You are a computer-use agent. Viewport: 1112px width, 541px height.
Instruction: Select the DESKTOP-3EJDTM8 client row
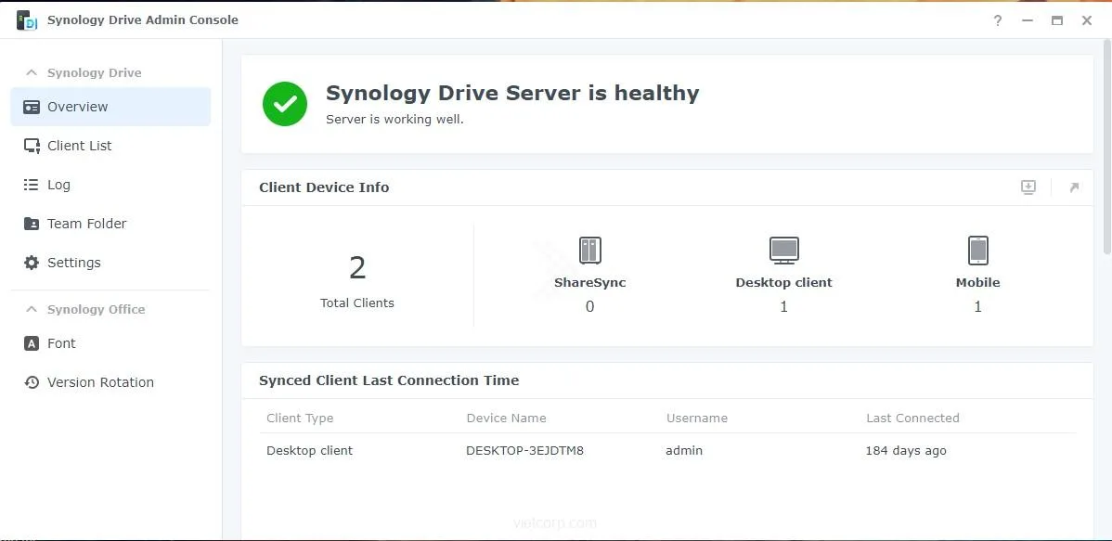click(x=524, y=451)
